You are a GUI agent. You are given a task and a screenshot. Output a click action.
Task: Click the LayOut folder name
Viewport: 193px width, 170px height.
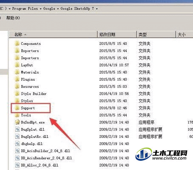[x=27, y=65]
